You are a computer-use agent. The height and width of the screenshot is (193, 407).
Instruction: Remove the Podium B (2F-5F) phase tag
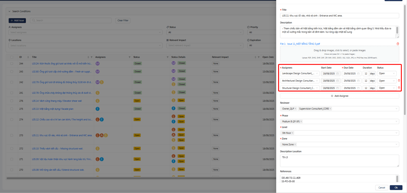301,122
